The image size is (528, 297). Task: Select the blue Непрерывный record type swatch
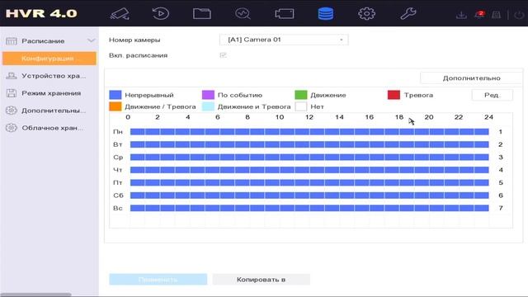click(115, 95)
